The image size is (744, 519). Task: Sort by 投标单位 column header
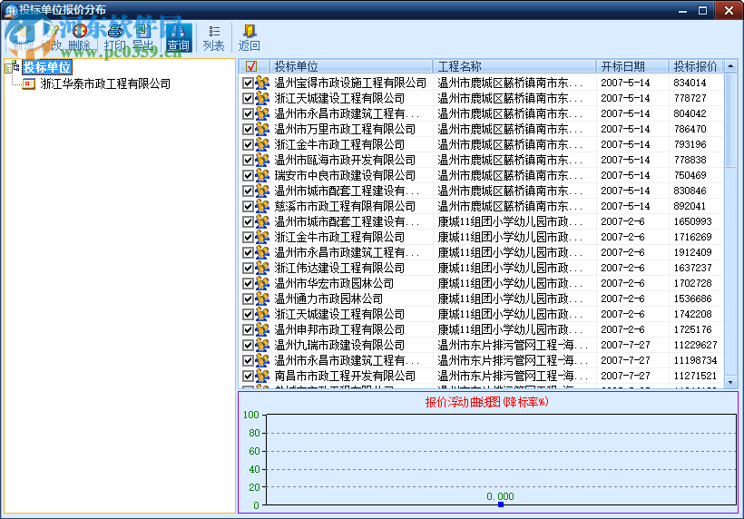click(351, 66)
